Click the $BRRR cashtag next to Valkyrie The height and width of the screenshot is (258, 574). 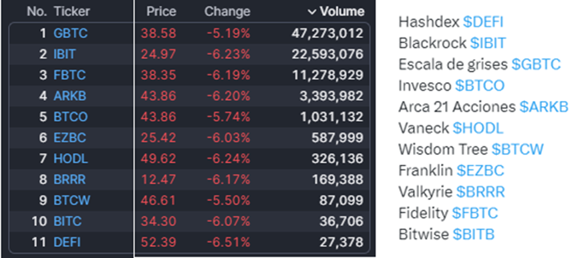[480, 192]
